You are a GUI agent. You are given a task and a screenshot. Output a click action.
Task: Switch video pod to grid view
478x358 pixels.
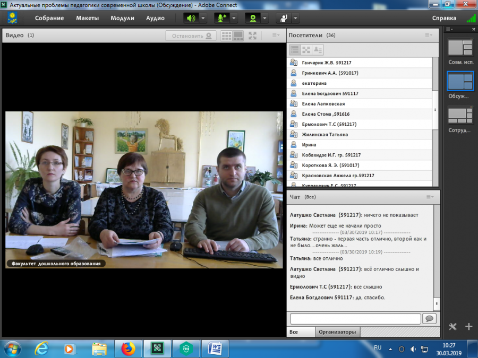click(x=226, y=36)
